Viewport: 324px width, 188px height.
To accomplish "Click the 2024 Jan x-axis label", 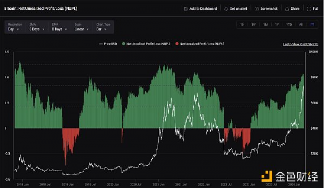I will (x=294, y=184).
